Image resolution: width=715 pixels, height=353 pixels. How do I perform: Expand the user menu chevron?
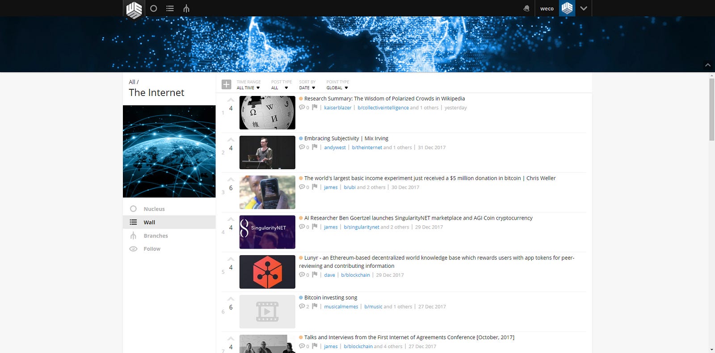point(584,8)
